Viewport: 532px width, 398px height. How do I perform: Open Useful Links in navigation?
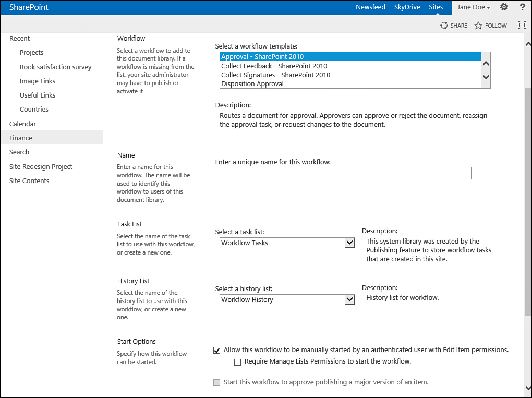coord(38,95)
